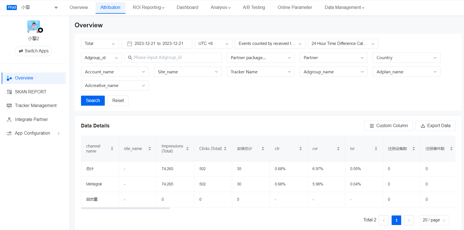Expand the UTC +8 timezone dropdown
The image size is (464, 230).
tap(213, 44)
